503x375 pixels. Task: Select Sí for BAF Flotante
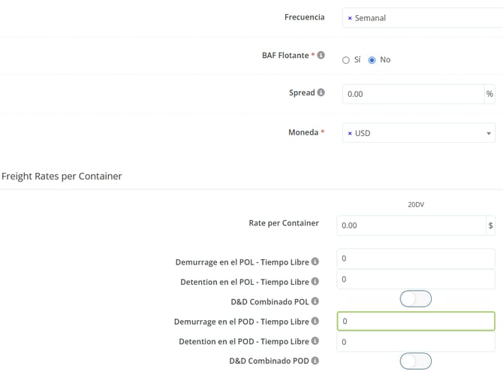click(x=346, y=60)
